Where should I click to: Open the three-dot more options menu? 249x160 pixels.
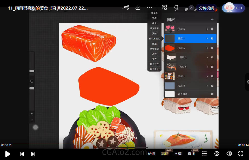(x=149, y=8)
